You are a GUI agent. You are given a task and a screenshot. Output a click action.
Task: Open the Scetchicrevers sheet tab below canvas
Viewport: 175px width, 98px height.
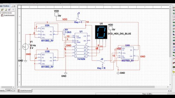(x=25, y=91)
